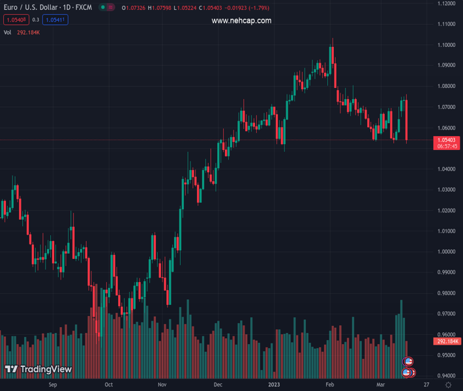Image resolution: width=463 pixels, height=391 pixels.
Task: Click the 0.3 spread value
Action: pyautogui.click(x=36, y=20)
